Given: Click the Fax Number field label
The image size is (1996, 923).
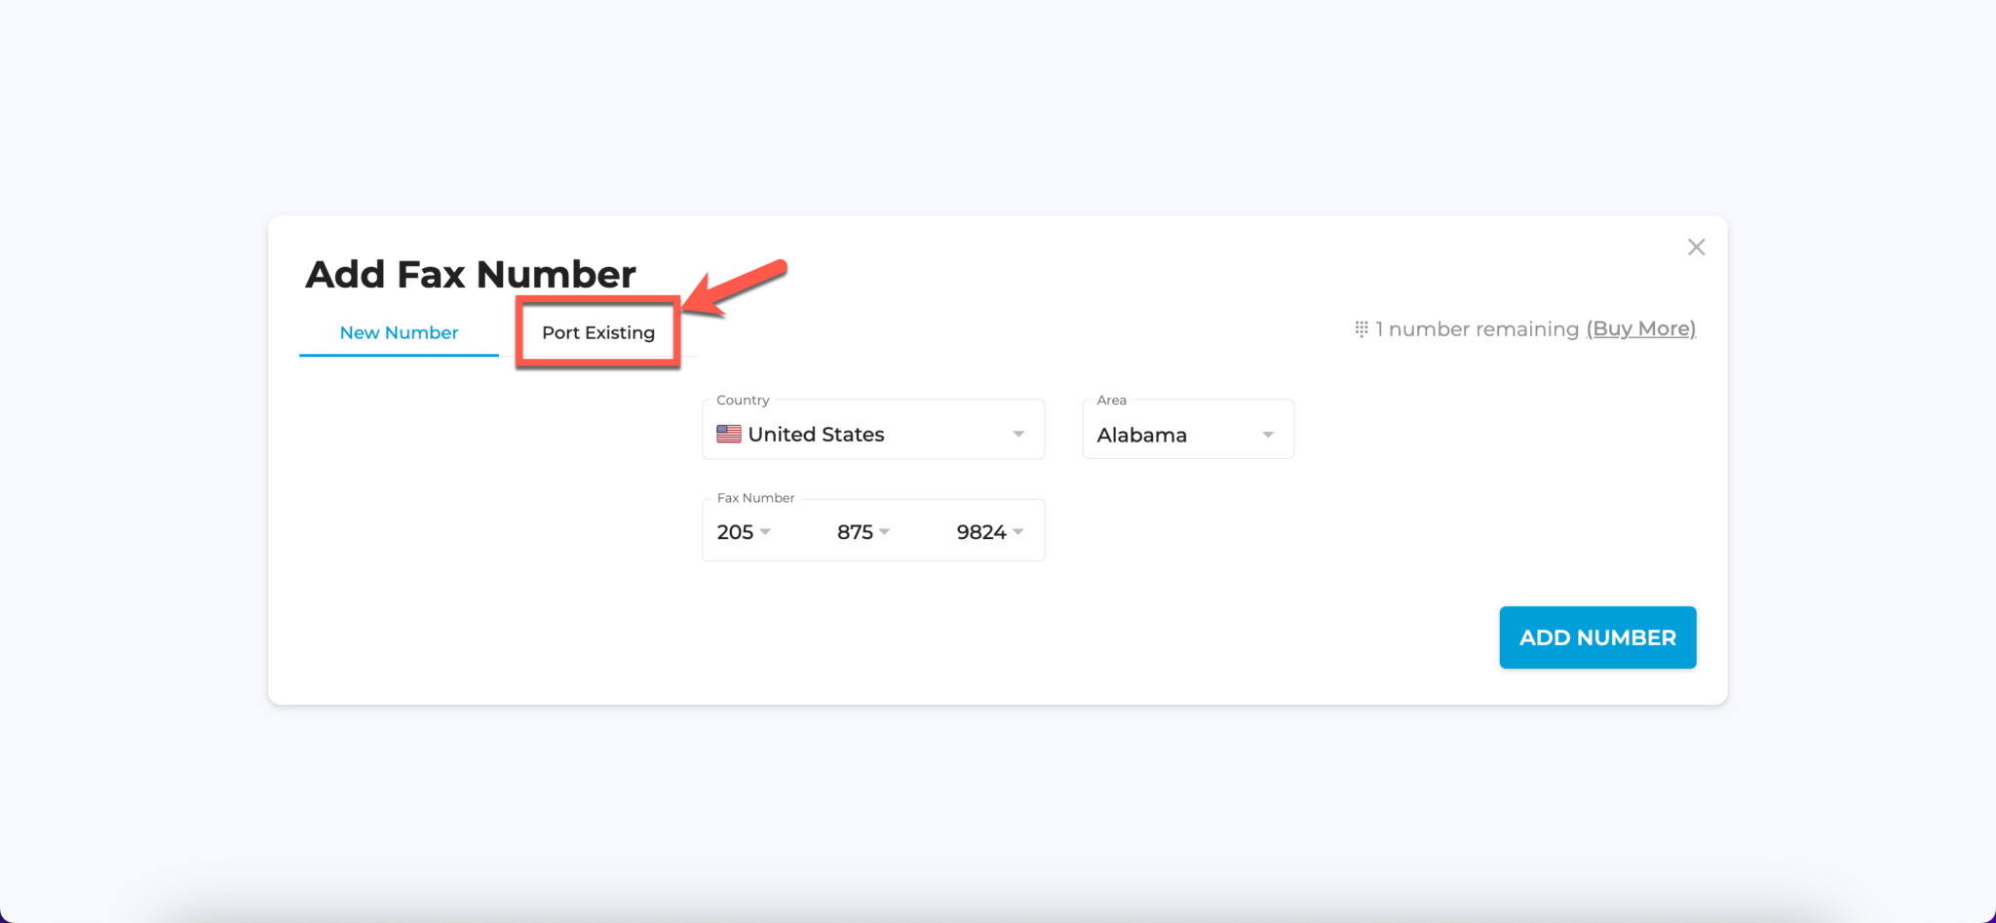Looking at the screenshot, I should (x=755, y=498).
